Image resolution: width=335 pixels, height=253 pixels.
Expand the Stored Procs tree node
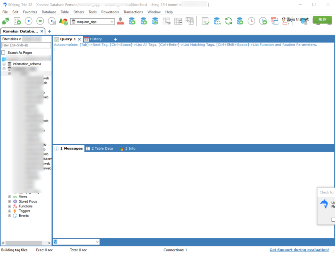pyautogui.click(x=9, y=201)
